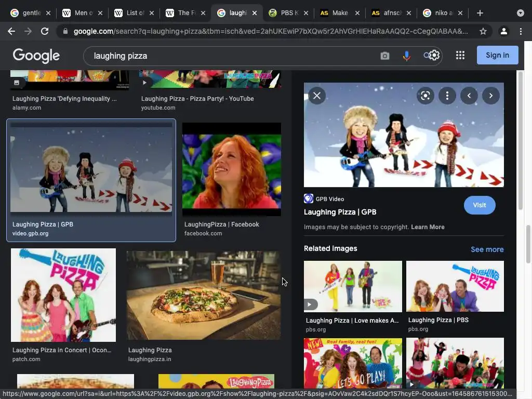Click the Sign in button
The width and height of the screenshot is (532, 399).
[497, 55]
